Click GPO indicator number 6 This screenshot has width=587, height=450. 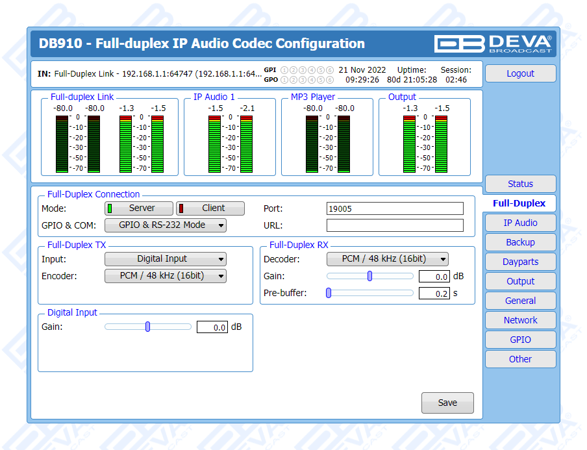coord(330,80)
